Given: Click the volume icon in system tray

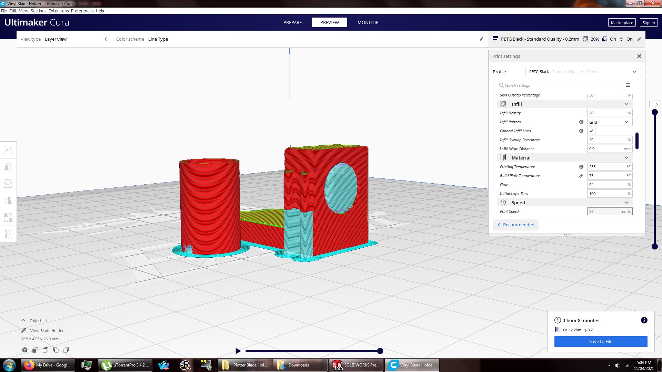Looking at the screenshot, I should [618, 365].
